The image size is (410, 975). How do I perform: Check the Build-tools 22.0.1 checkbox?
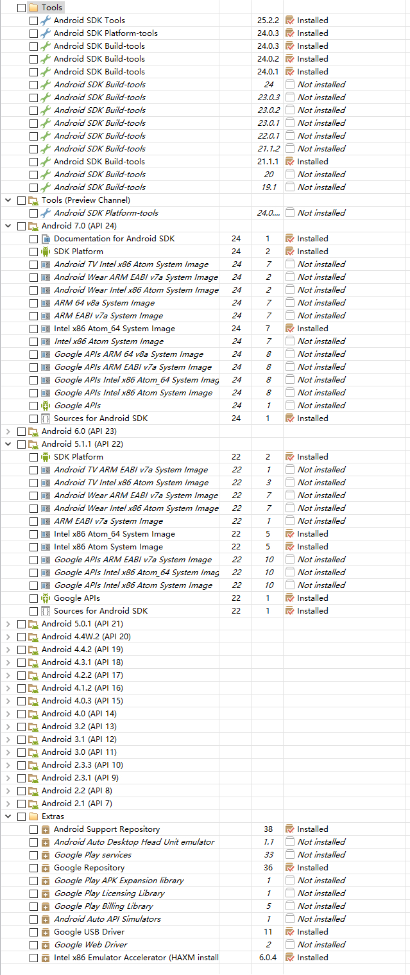tap(33, 136)
